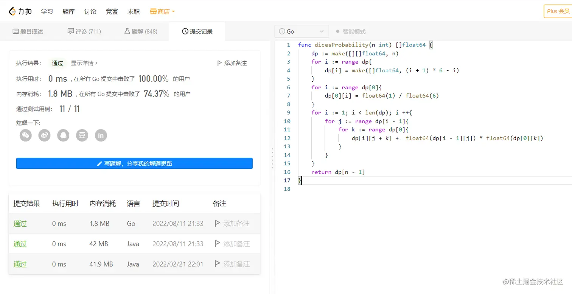Click the 74.37% memory percentile value
This screenshot has height=294, width=572.
pyautogui.click(x=157, y=94)
